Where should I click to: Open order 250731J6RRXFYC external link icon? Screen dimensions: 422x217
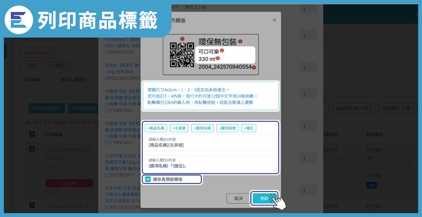click(86, 206)
